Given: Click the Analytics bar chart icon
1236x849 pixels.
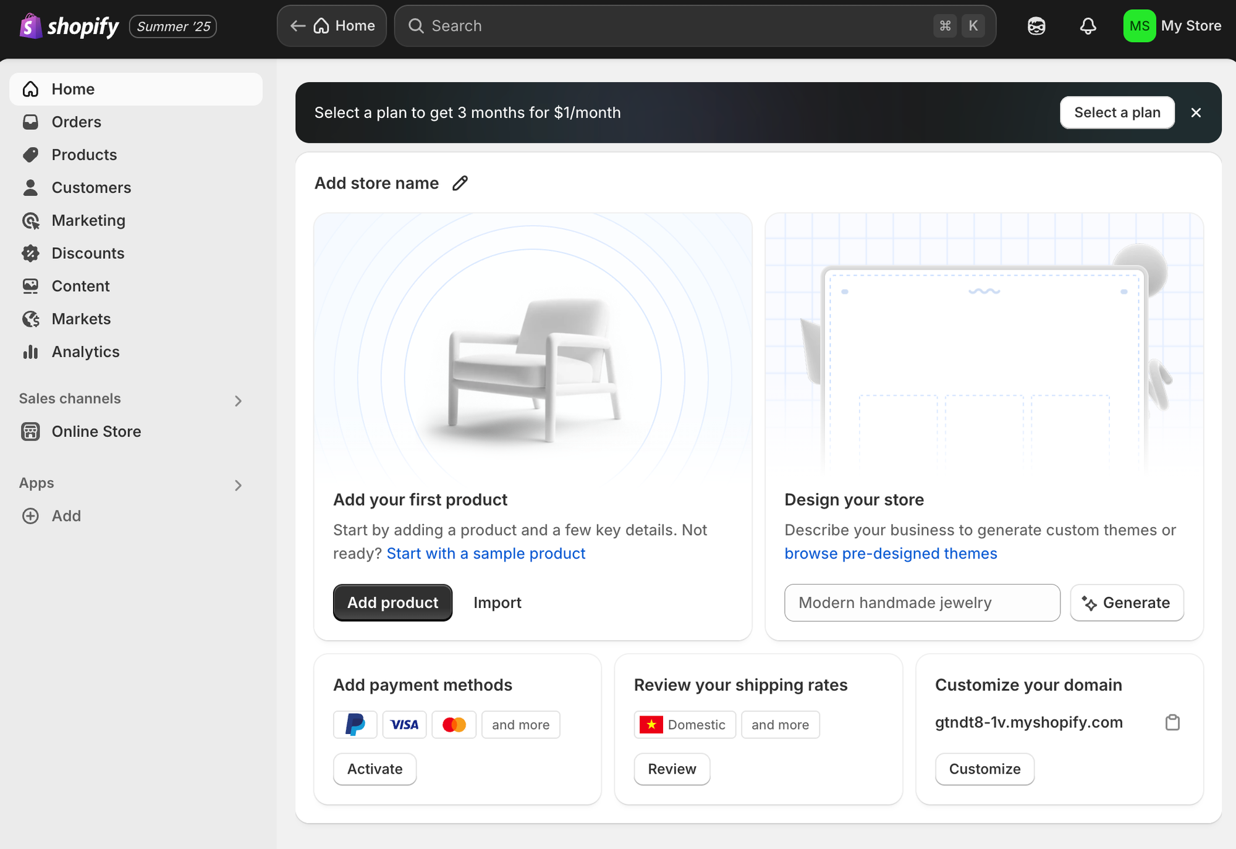Looking at the screenshot, I should [30, 351].
